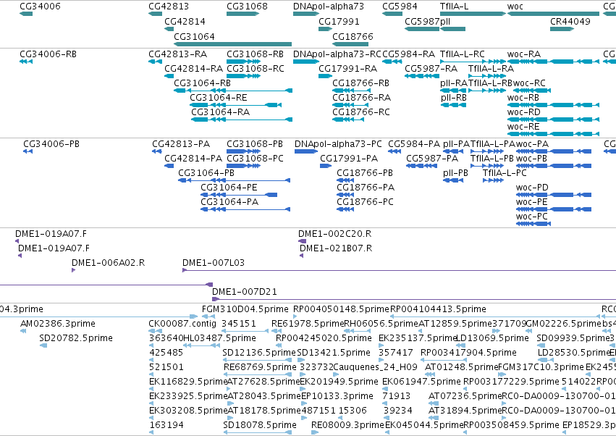This screenshot has height=436, width=616.
Task: Select EST EK303208.5prime
Action: pyautogui.click(x=151, y=419)
